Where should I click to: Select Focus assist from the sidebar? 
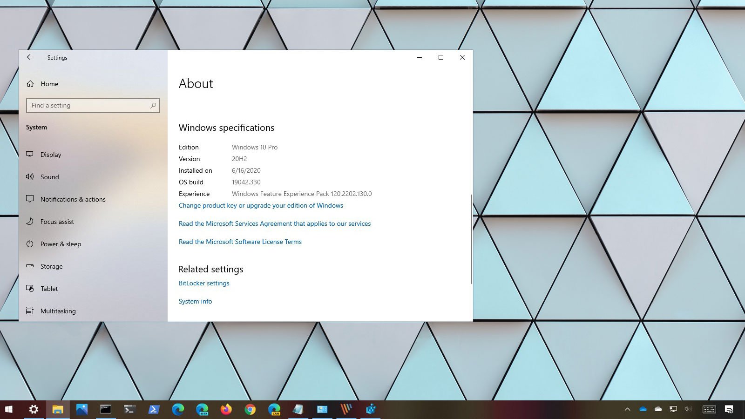pyautogui.click(x=57, y=222)
